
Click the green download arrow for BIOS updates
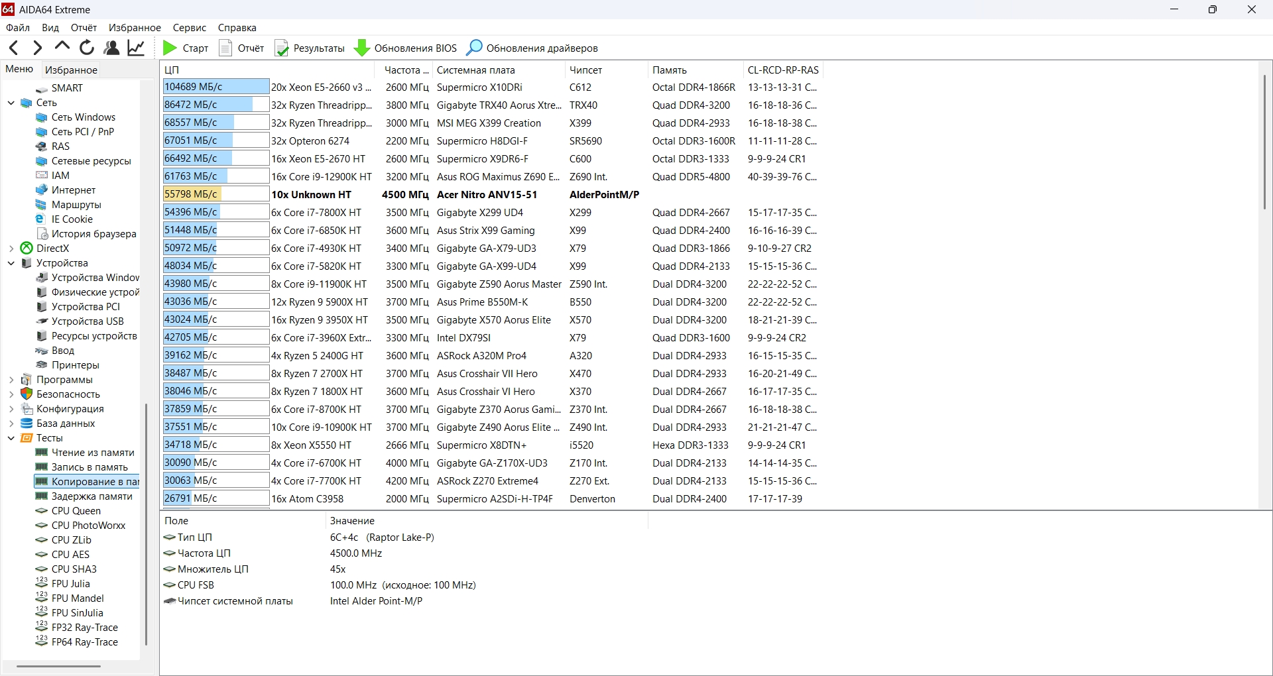coord(362,48)
